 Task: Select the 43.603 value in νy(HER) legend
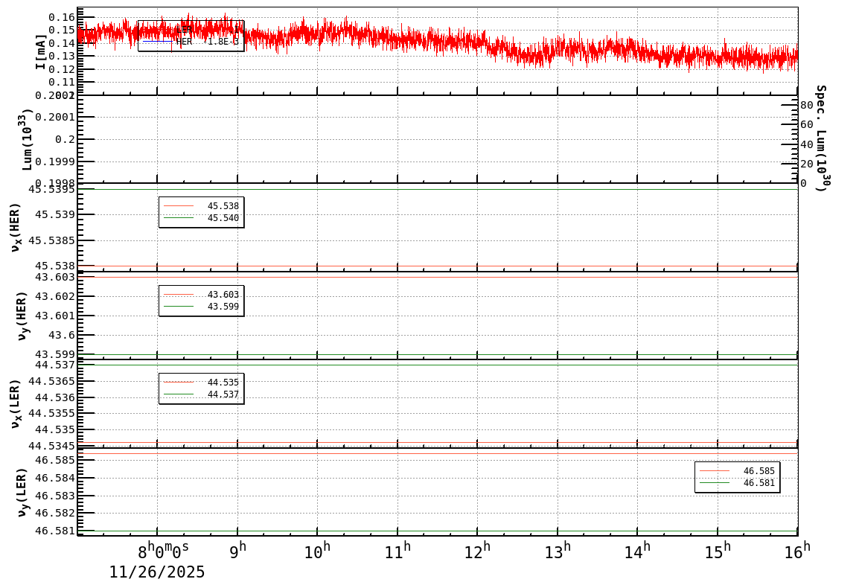(x=222, y=292)
